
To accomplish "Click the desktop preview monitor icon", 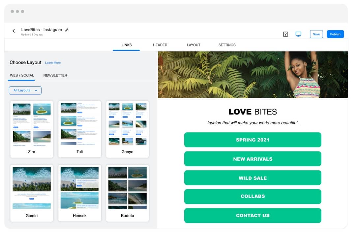I will pyautogui.click(x=298, y=34).
